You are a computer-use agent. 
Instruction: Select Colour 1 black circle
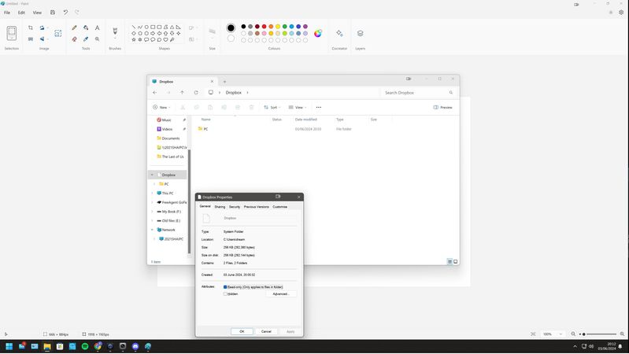231,28
